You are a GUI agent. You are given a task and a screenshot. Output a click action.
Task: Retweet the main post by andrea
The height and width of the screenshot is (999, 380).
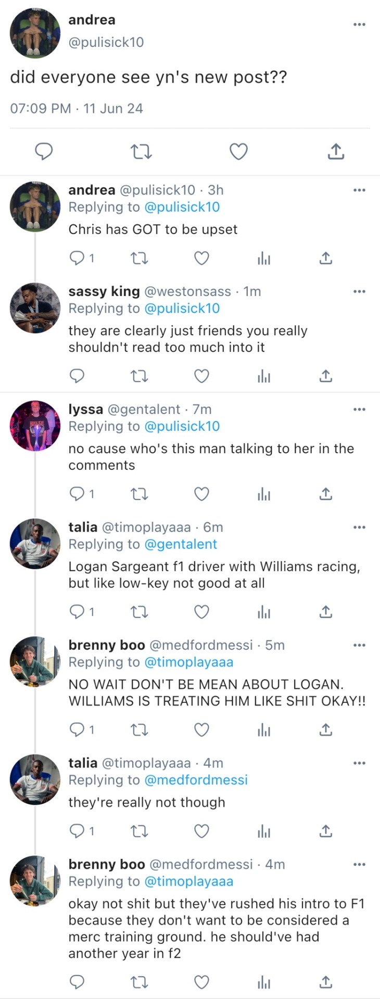point(140,151)
